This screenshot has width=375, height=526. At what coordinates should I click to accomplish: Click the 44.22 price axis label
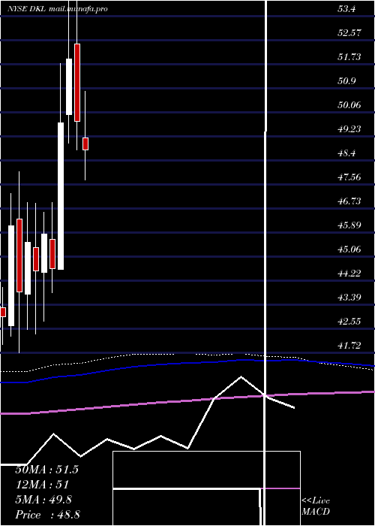(349, 273)
